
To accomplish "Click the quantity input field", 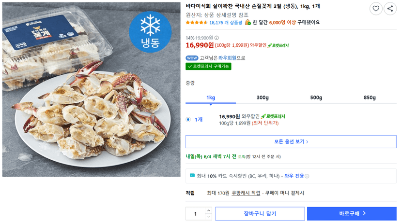I will pos(196,213).
